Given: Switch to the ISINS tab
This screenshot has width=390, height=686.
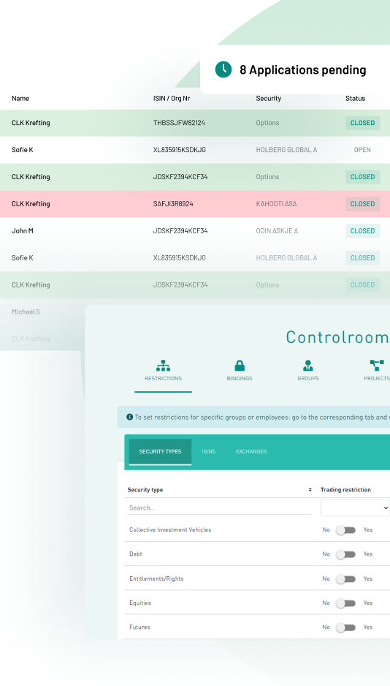Looking at the screenshot, I should [208, 451].
